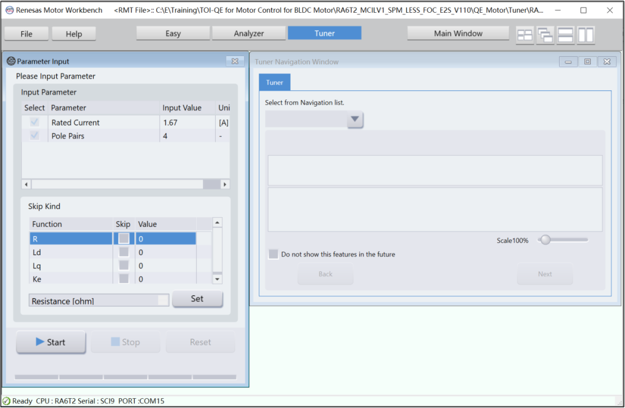The width and height of the screenshot is (625, 408).
Task: Click the Set button
Action: coord(197,299)
